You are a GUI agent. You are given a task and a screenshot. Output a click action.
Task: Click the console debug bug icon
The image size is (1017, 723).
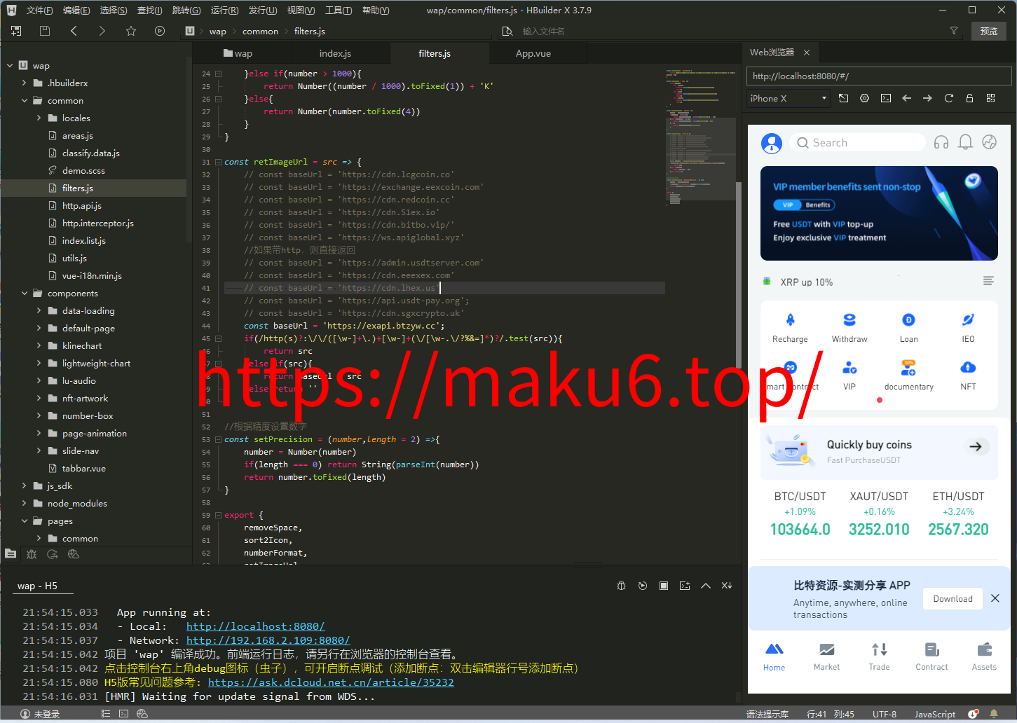(621, 586)
